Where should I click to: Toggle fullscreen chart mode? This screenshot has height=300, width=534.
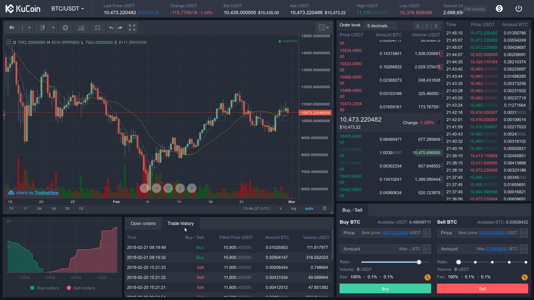point(132,27)
